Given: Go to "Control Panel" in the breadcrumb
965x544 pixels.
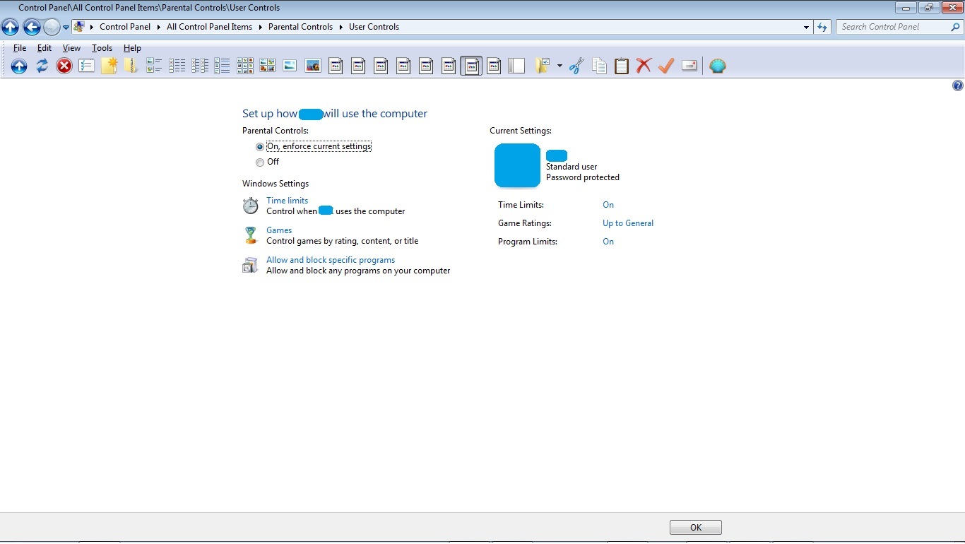Looking at the screenshot, I should (125, 27).
